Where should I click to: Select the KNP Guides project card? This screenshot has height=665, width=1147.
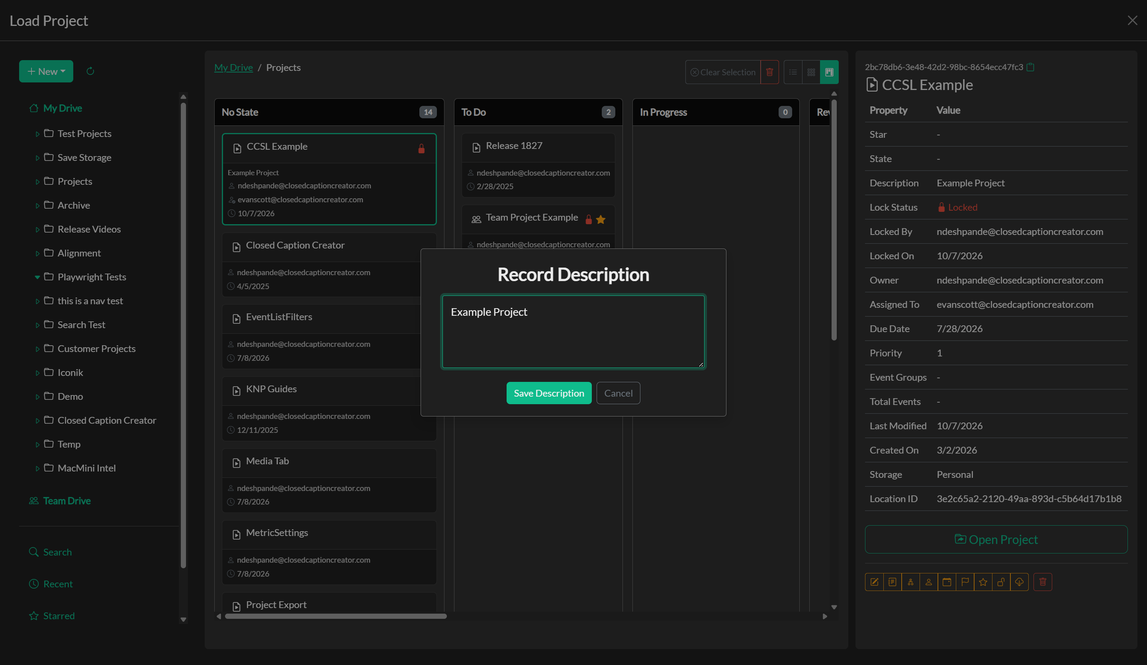click(x=329, y=408)
